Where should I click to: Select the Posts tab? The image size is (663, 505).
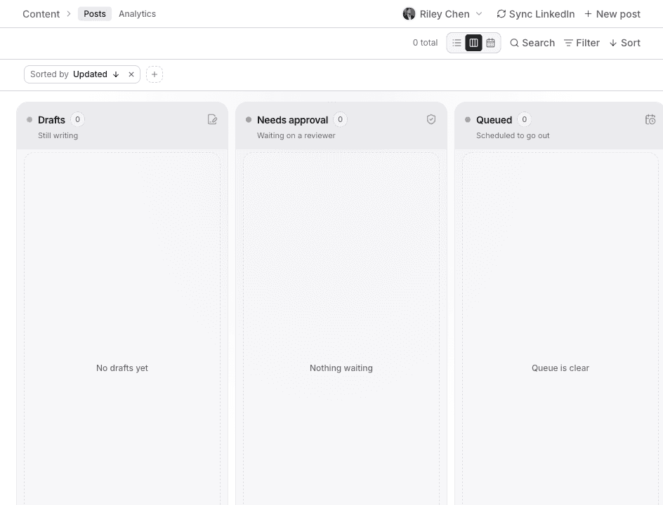pyautogui.click(x=95, y=14)
